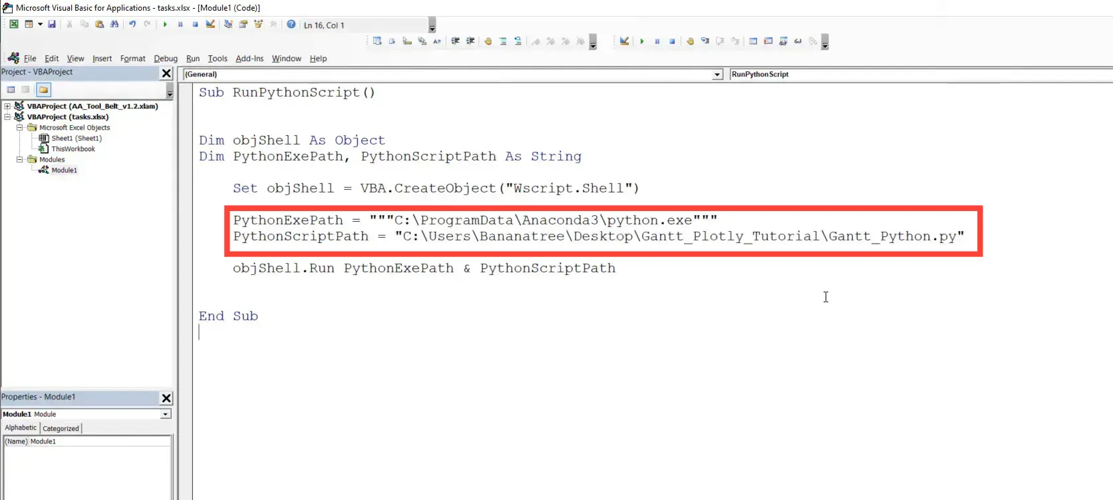Click the Paste clipboard icon

click(99, 24)
